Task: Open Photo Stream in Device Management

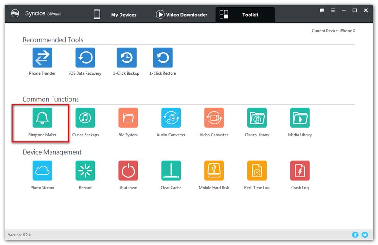Action: point(42,171)
